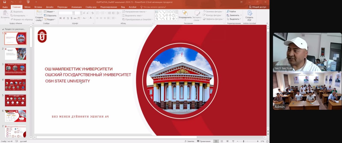Image resolution: width=342 pixels, height=143 pixels.
Task: Switch to the Переходы tab
Action: (62, 7)
